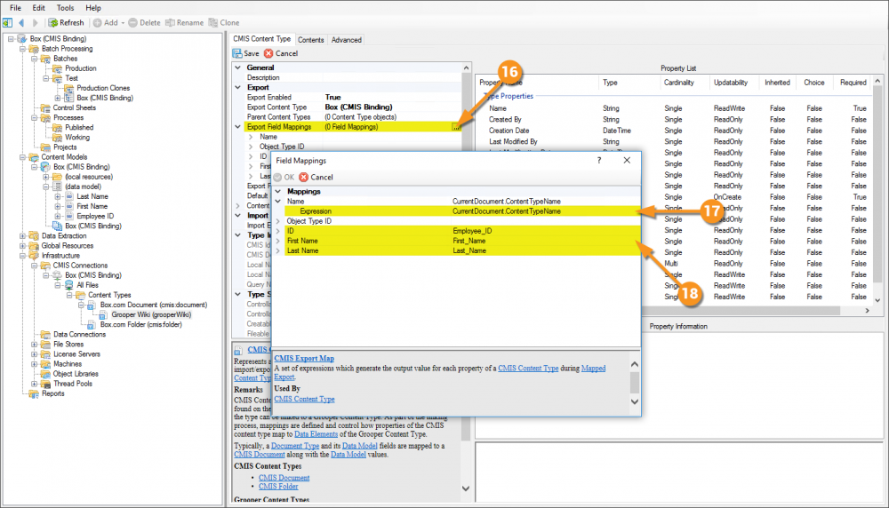Open the Data Elements help link
Screen dimensions: 889x508
tap(316, 434)
